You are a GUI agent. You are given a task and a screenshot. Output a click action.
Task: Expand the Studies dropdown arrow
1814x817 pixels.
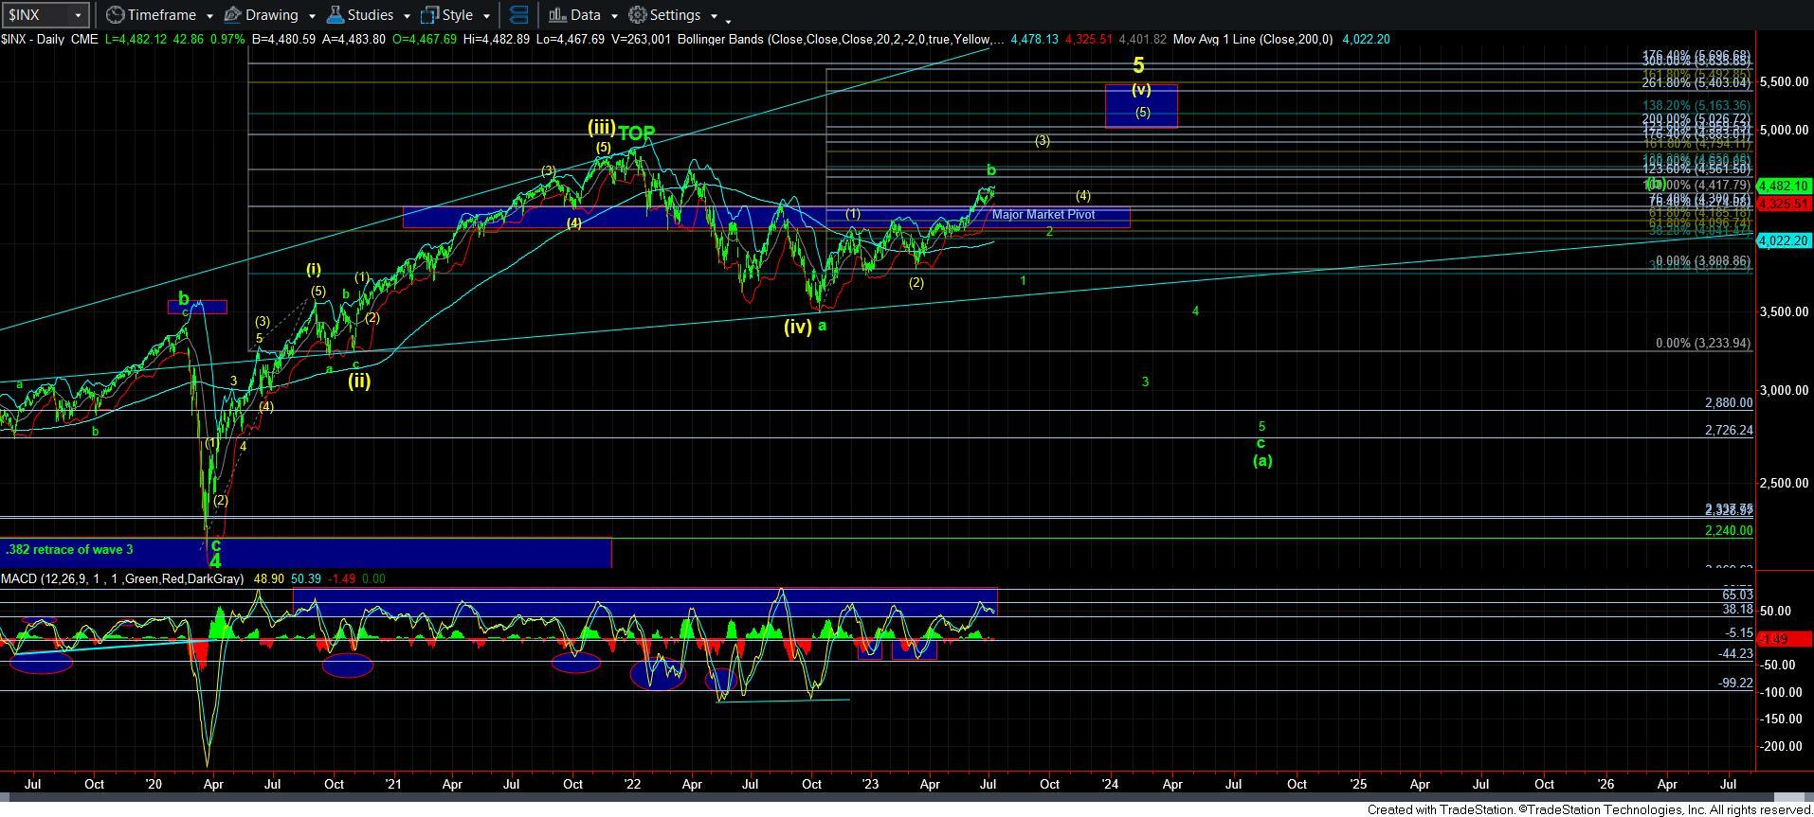click(405, 16)
